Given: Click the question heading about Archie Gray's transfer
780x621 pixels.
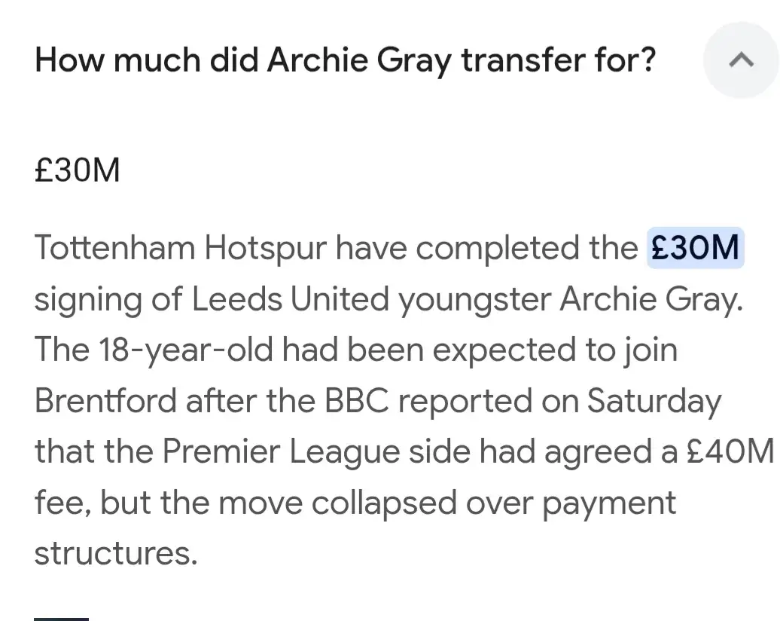Looking at the screenshot, I should coord(346,60).
